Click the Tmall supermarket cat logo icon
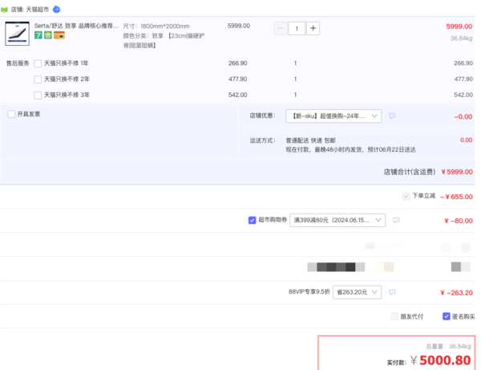 click(x=4, y=10)
